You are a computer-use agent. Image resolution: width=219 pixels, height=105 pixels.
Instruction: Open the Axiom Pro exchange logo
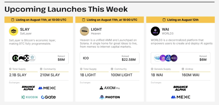(109, 88)
